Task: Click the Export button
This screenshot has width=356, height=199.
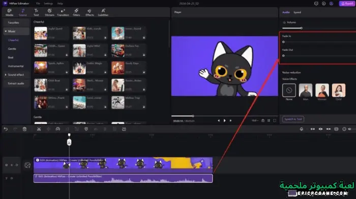Action: click(347, 4)
